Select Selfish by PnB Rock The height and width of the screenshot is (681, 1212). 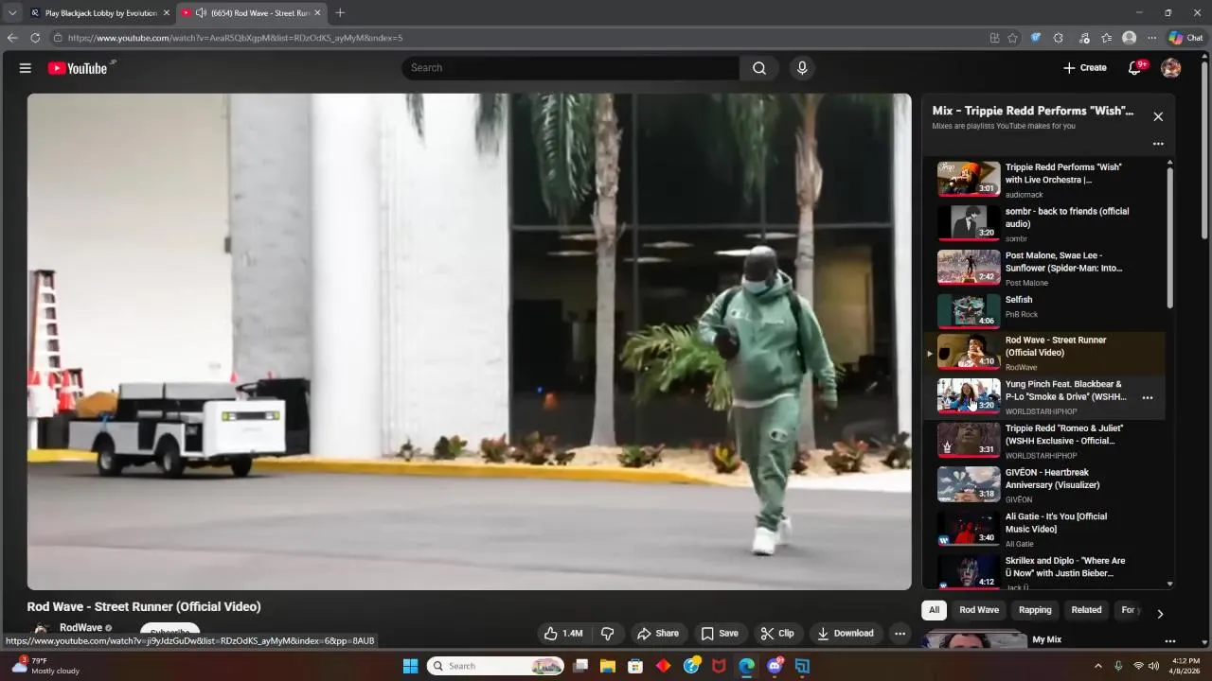tap(1046, 310)
